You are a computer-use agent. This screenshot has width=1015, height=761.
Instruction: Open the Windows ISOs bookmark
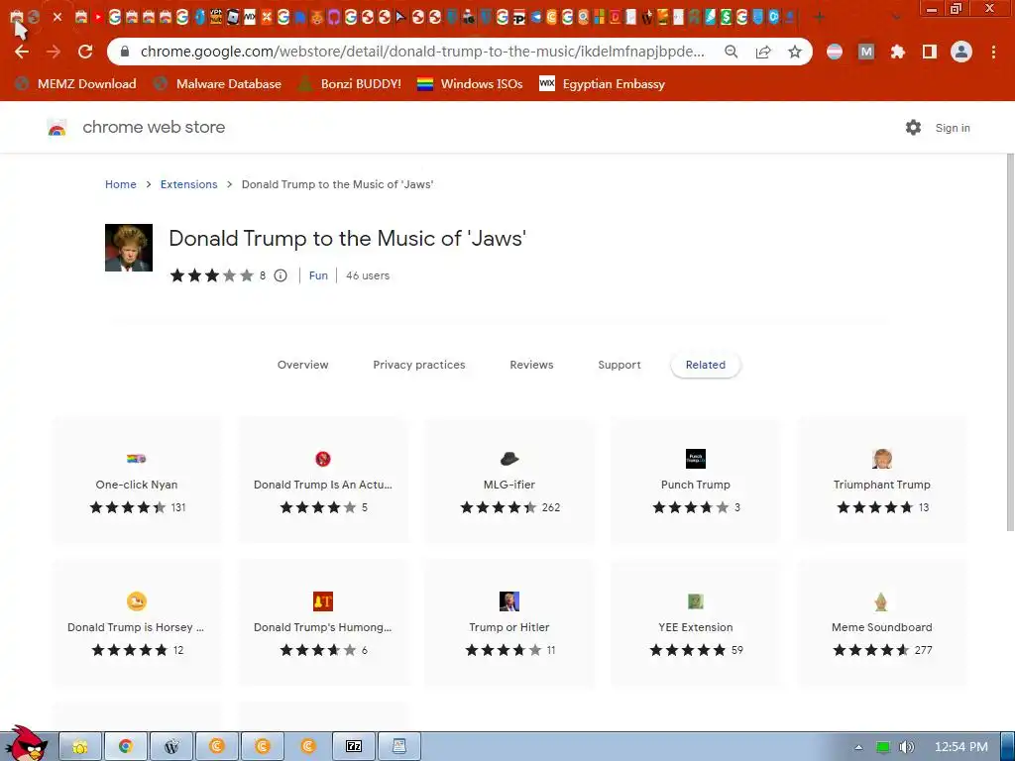pyautogui.click(x=470, y=84)
